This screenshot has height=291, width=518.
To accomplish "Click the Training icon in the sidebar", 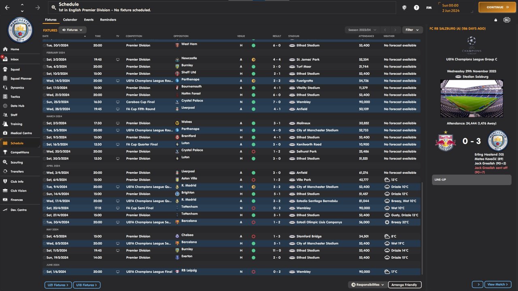I will 5,124.
